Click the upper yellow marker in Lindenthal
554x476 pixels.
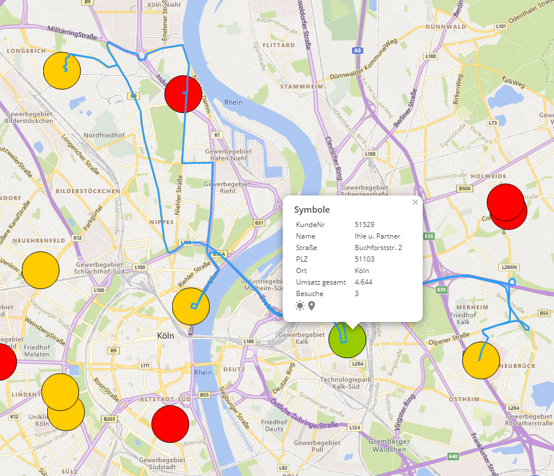(x=60, y=390)
